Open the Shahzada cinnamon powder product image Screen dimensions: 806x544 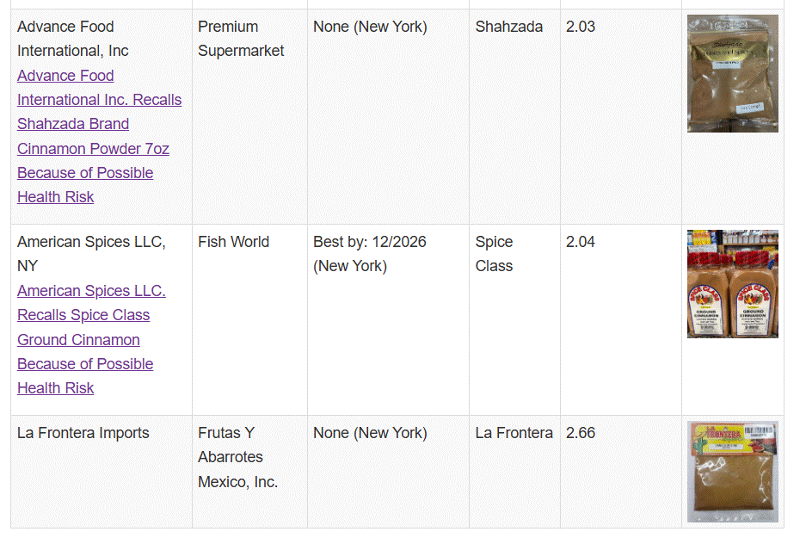[732, 74]
